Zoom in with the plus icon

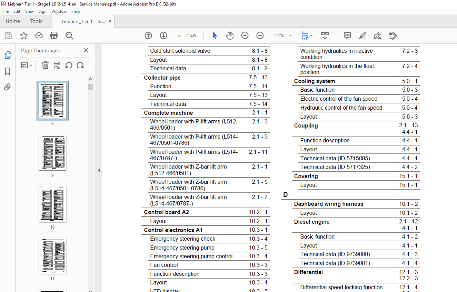[x=260, y=36]
